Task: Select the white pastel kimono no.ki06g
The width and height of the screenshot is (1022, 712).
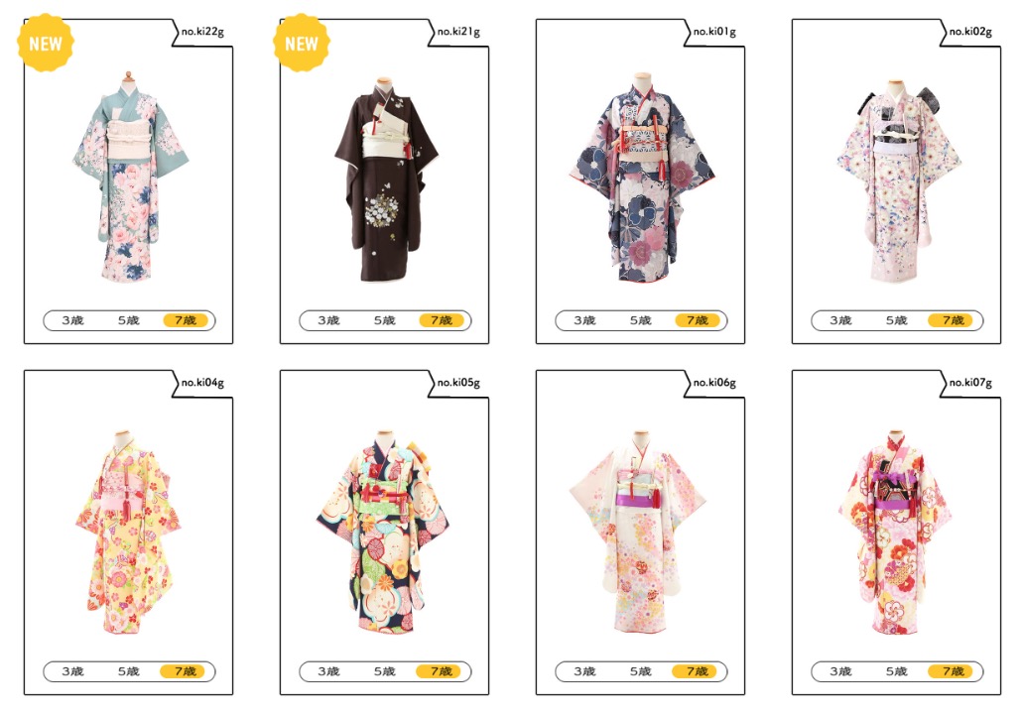Action: [x=637, y=531]
